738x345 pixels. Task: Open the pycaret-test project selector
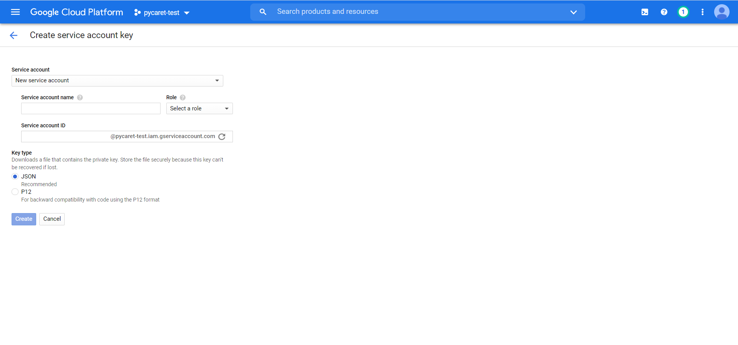tap(162, 13)
